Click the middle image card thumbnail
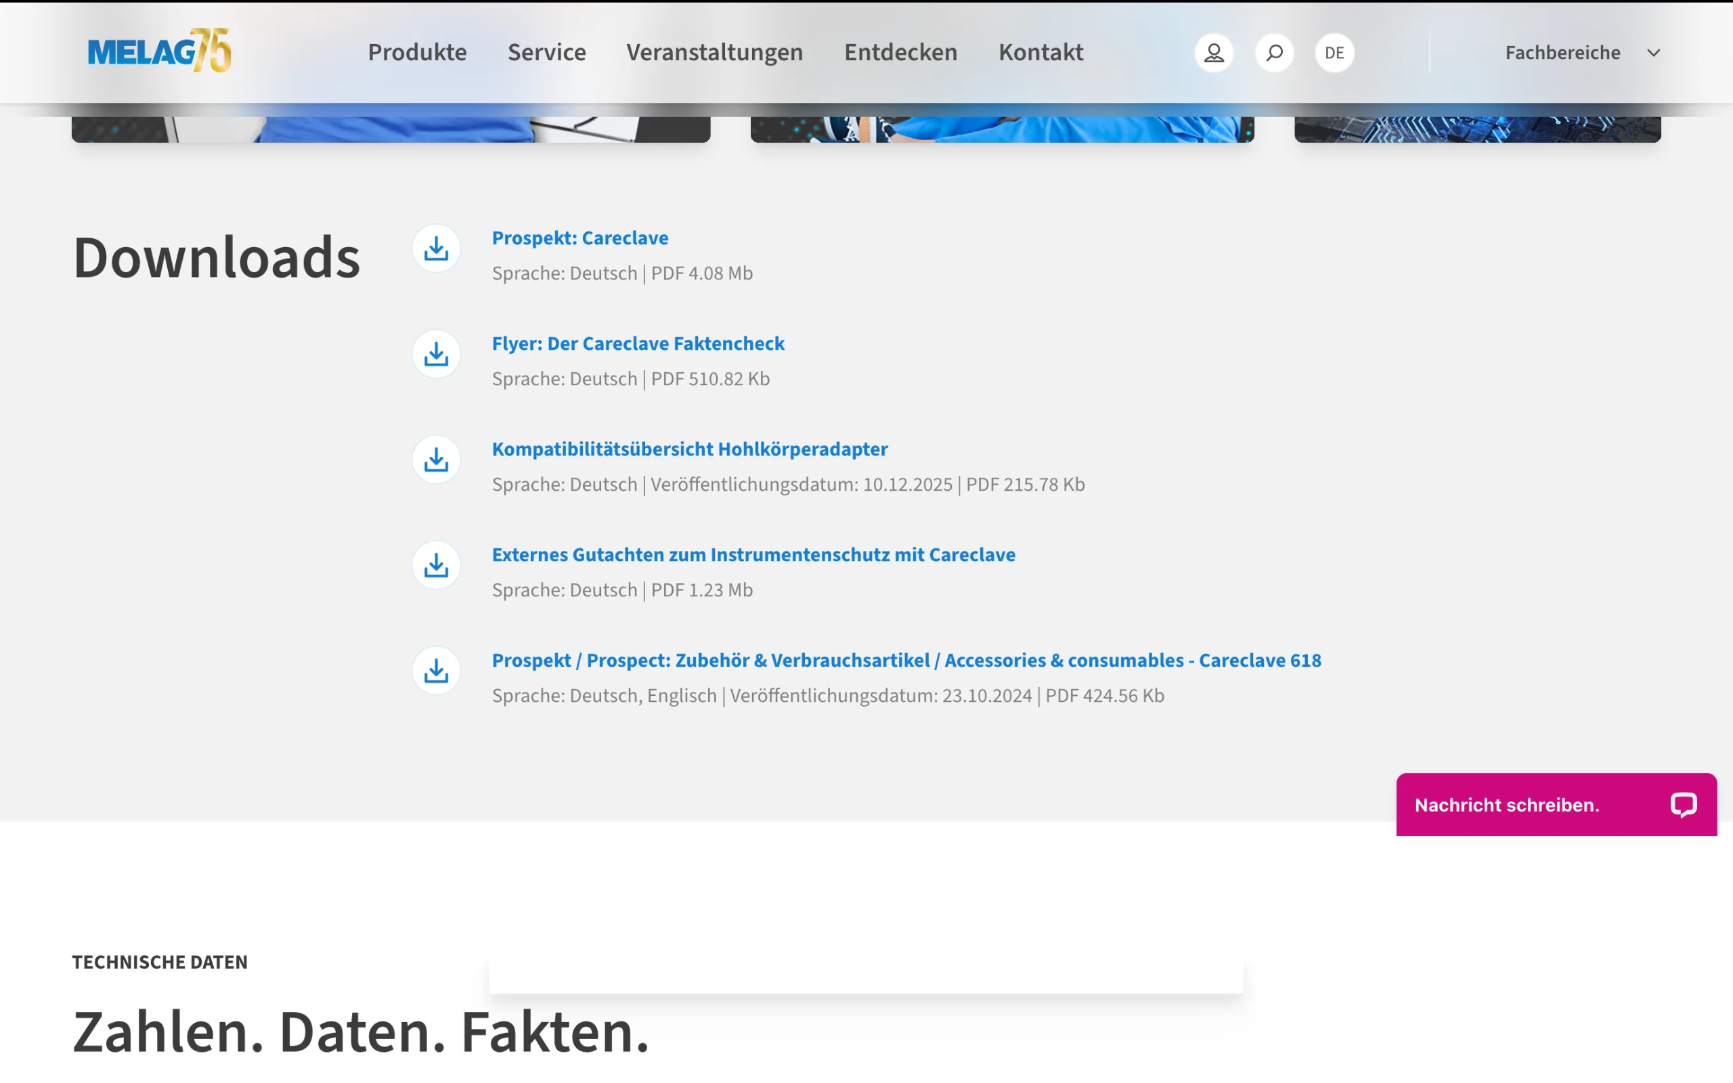This screenshot has width=1733, height=1083. [1003, 130]
